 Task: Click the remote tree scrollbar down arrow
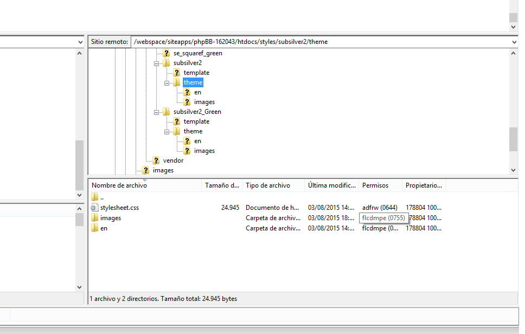pos(514,170)
